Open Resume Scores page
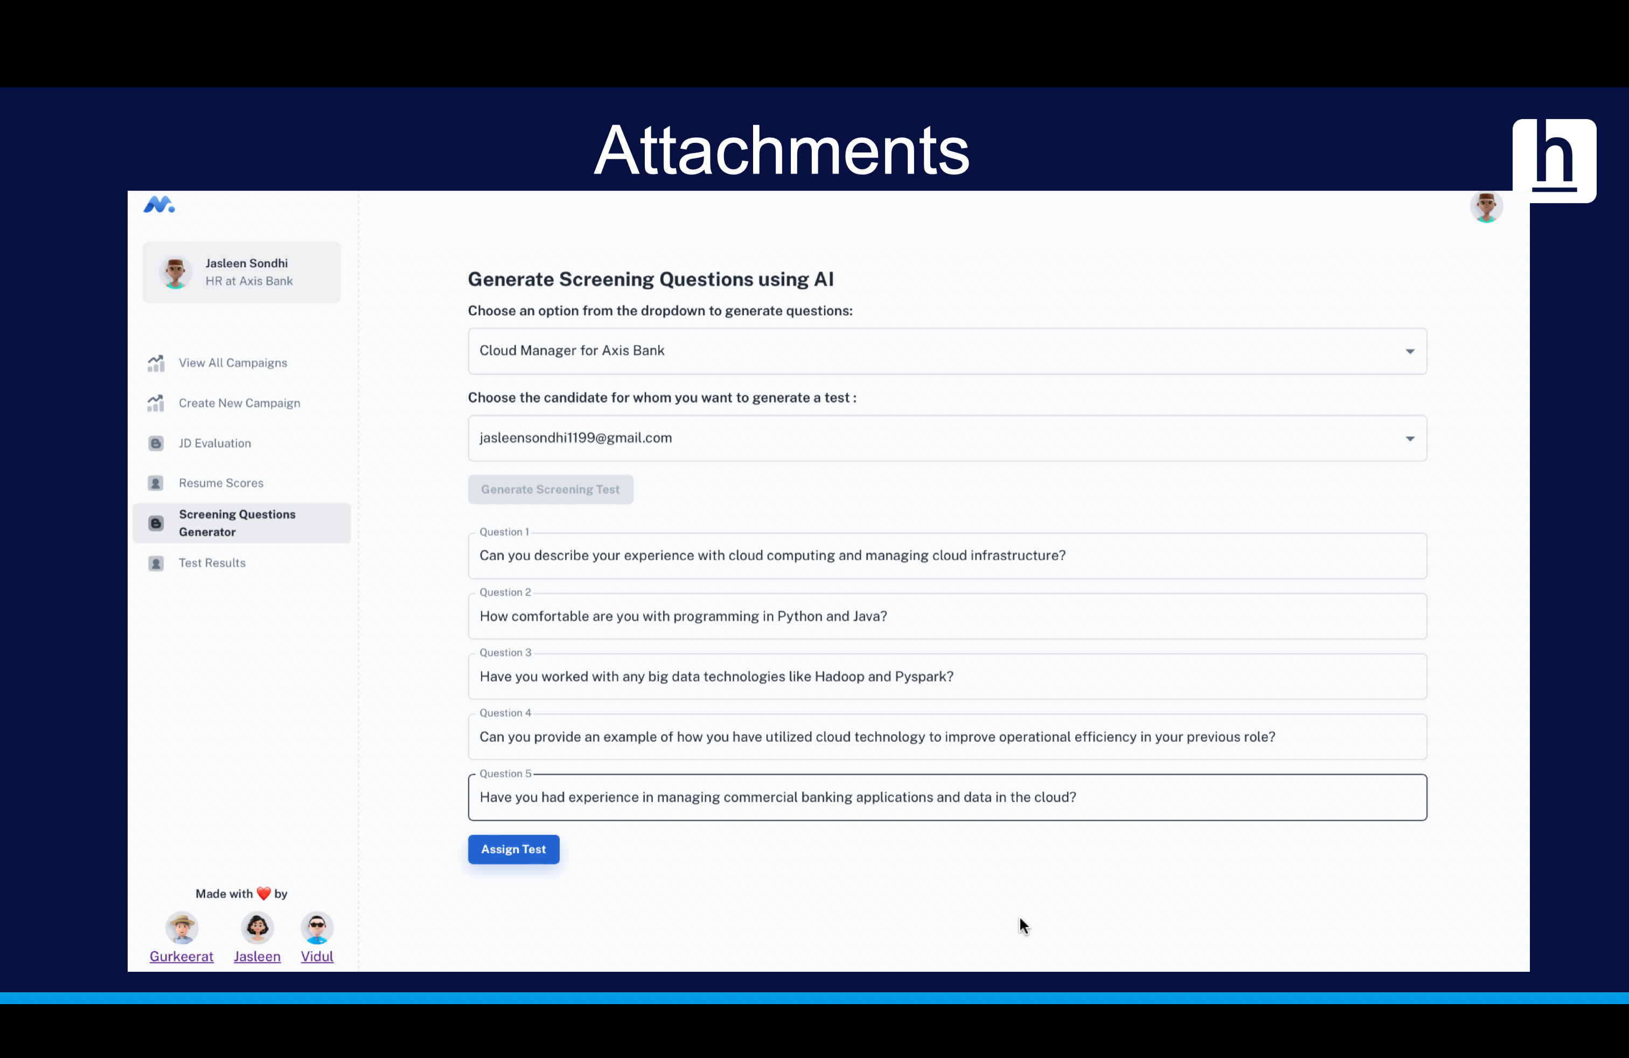Viewport: 1629px width, 1058px height. [242, 483]
